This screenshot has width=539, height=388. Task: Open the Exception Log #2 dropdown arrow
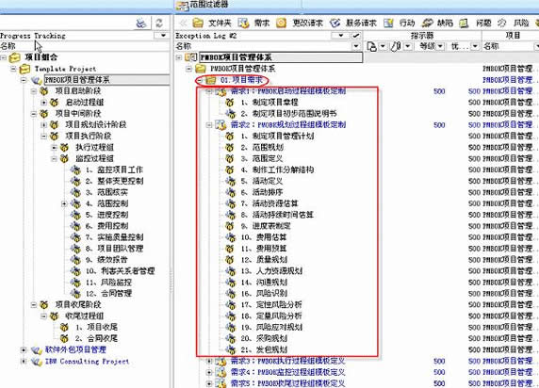click(x=341, y=36)
